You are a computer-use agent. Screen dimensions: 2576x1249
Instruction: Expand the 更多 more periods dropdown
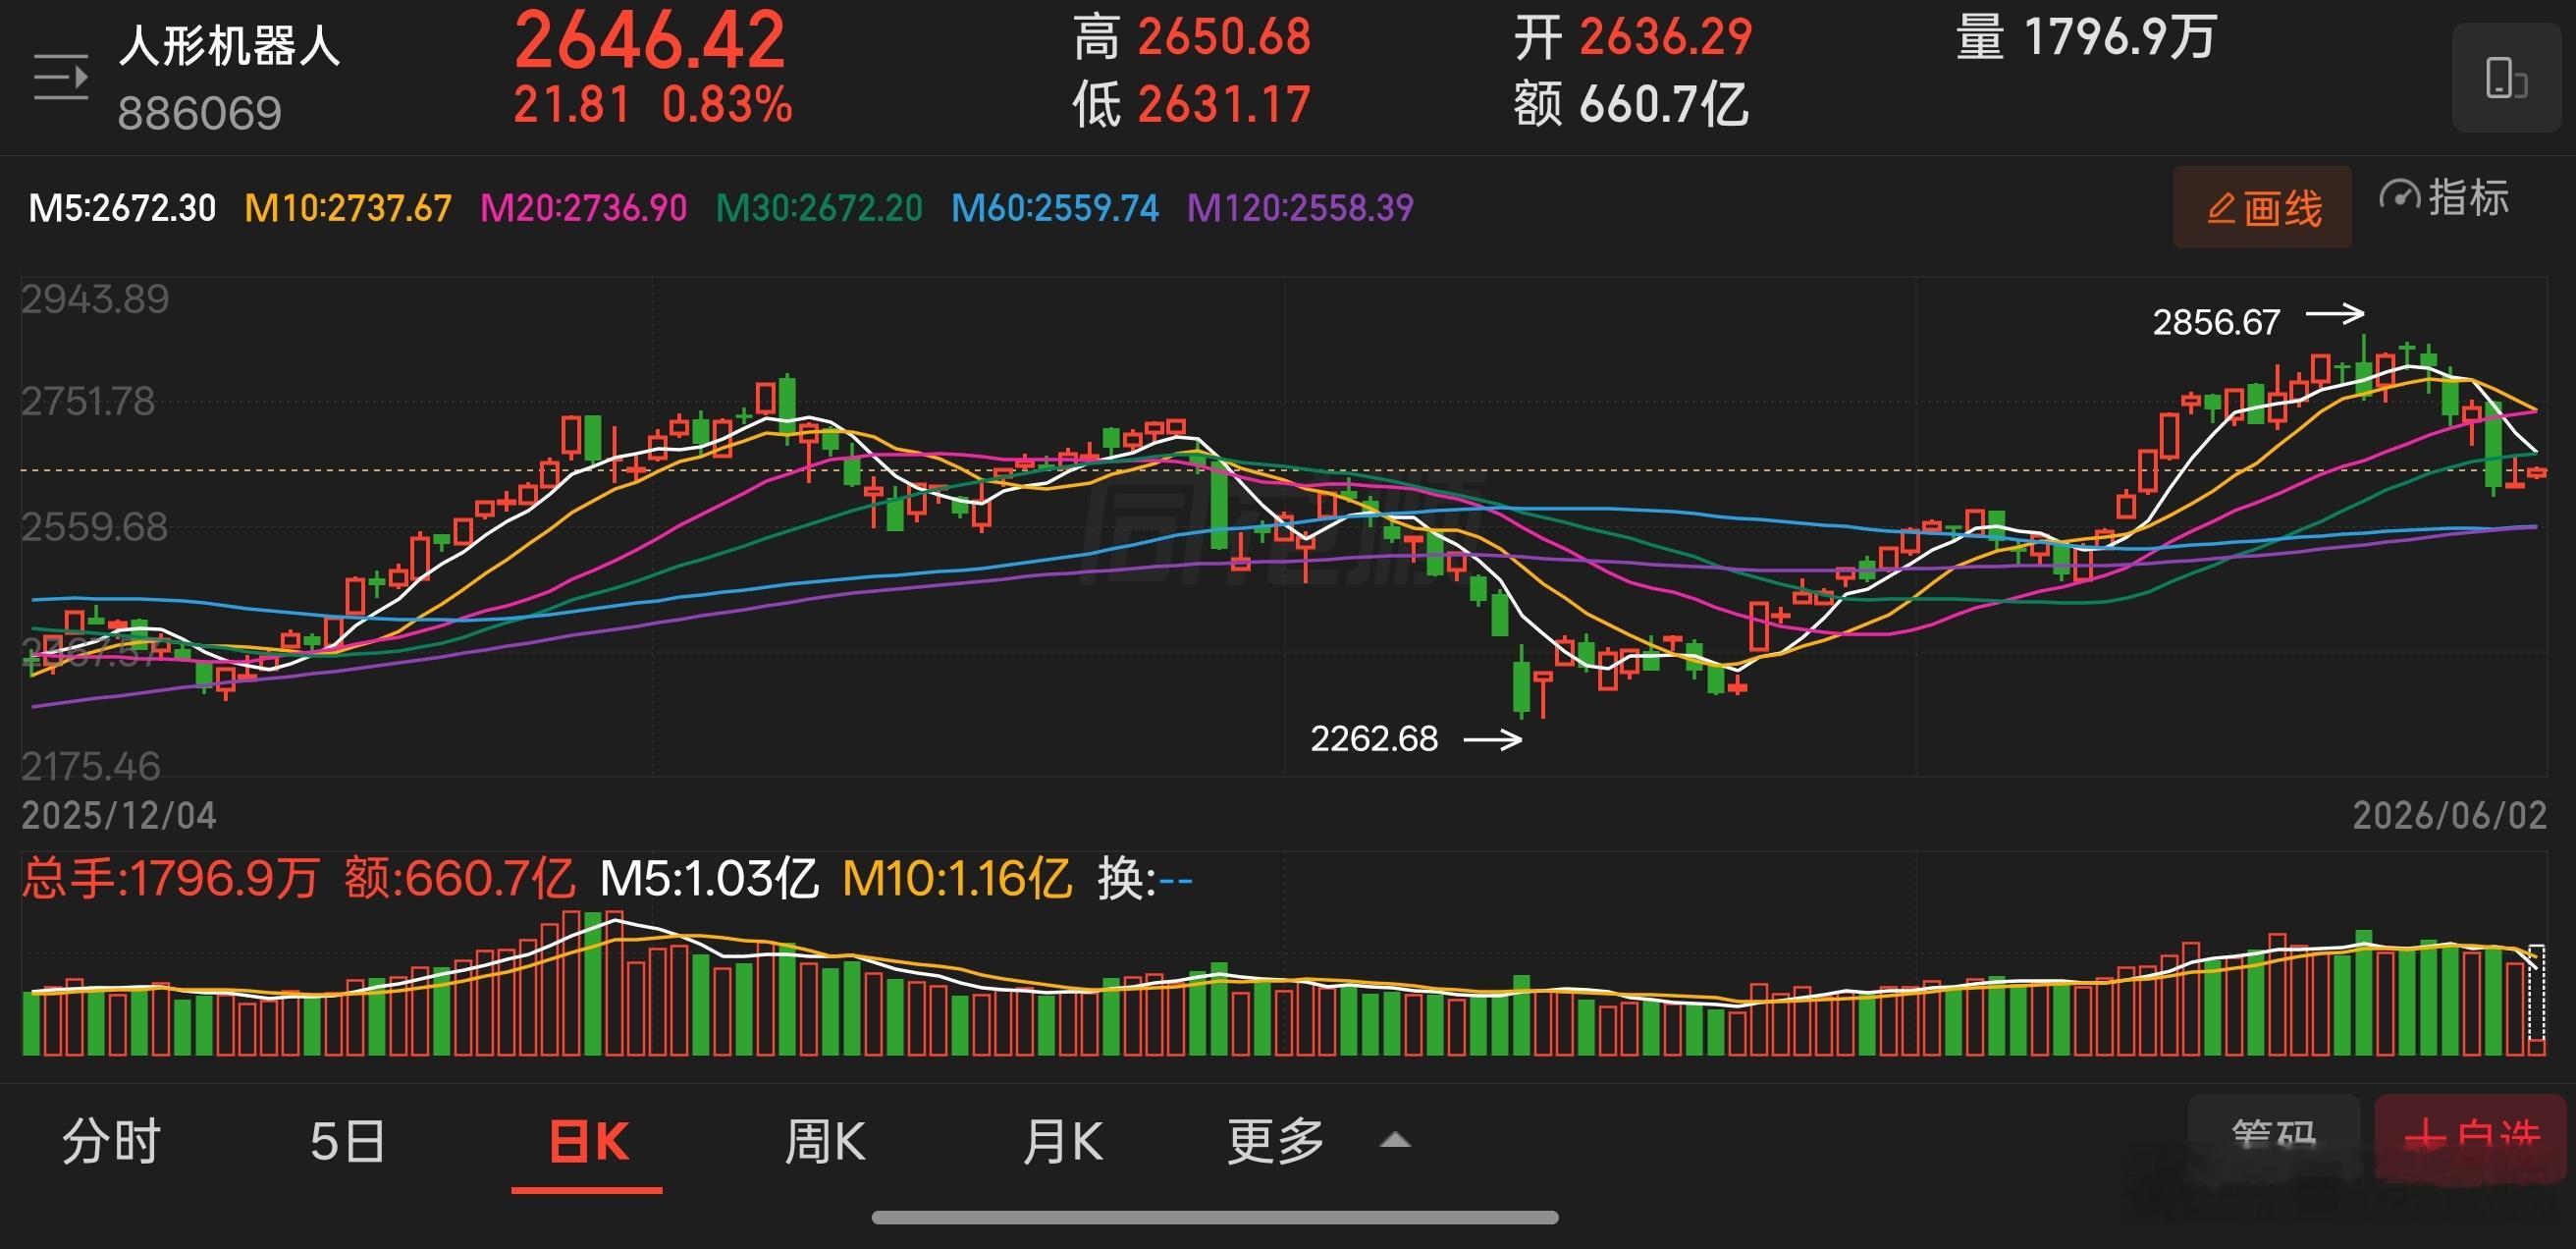(1318, 1141)
